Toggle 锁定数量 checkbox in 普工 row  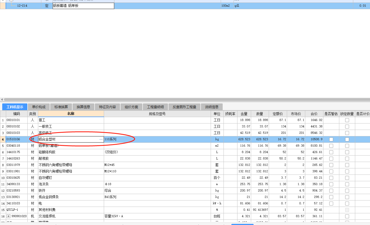click(347, 120)
